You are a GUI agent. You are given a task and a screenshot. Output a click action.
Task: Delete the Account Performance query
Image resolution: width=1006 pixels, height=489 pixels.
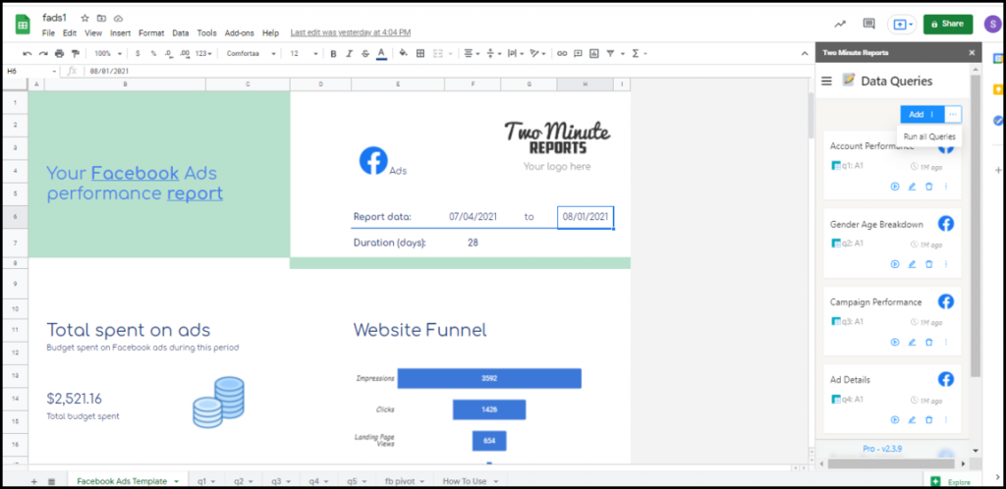click(x=928, y=187)
